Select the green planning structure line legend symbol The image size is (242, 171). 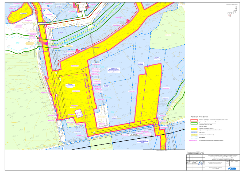[194, 124]
